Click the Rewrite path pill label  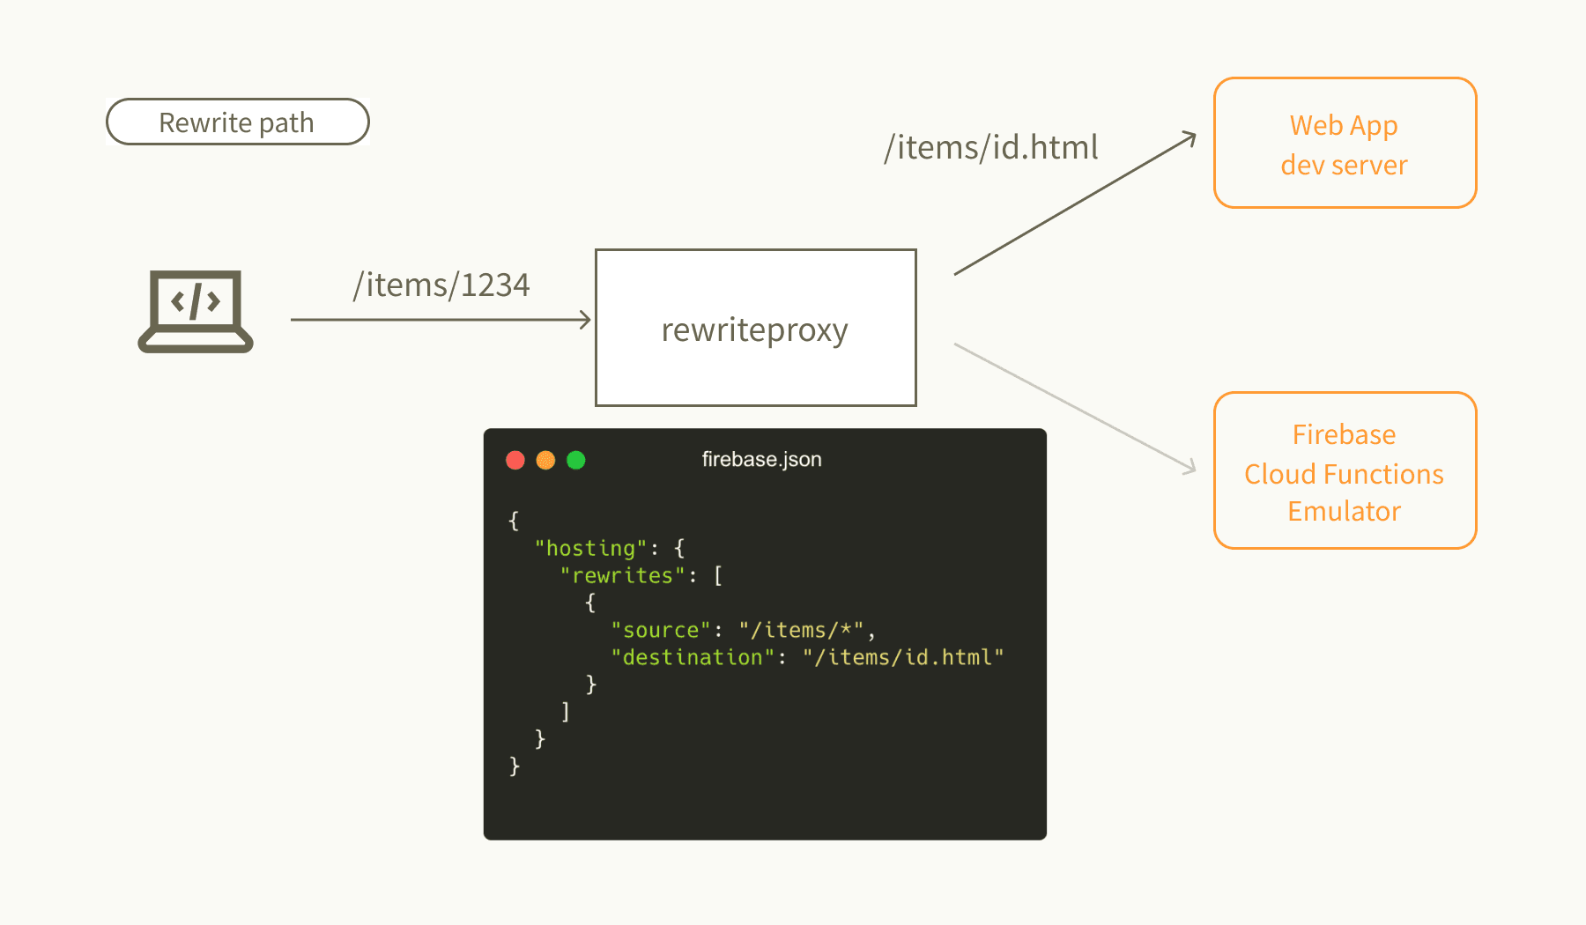[237, 122]
